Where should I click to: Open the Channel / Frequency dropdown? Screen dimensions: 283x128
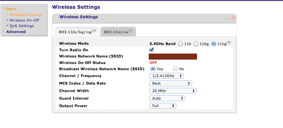pyautogui.click(x=166, y=76)
